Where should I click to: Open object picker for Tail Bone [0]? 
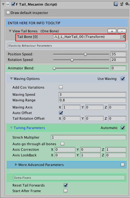(x=124, y=37)
